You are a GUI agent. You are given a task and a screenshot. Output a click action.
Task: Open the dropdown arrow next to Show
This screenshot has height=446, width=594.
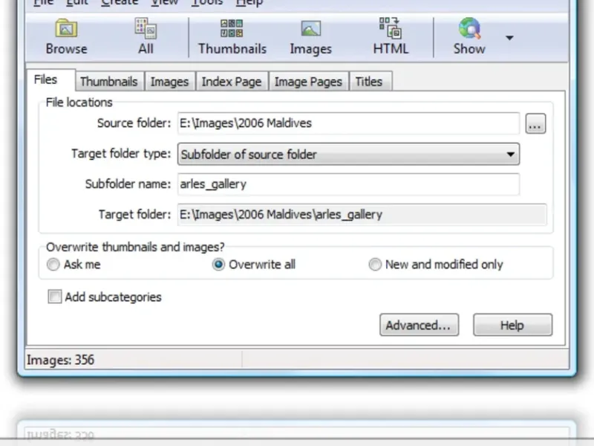coord(509,38)
